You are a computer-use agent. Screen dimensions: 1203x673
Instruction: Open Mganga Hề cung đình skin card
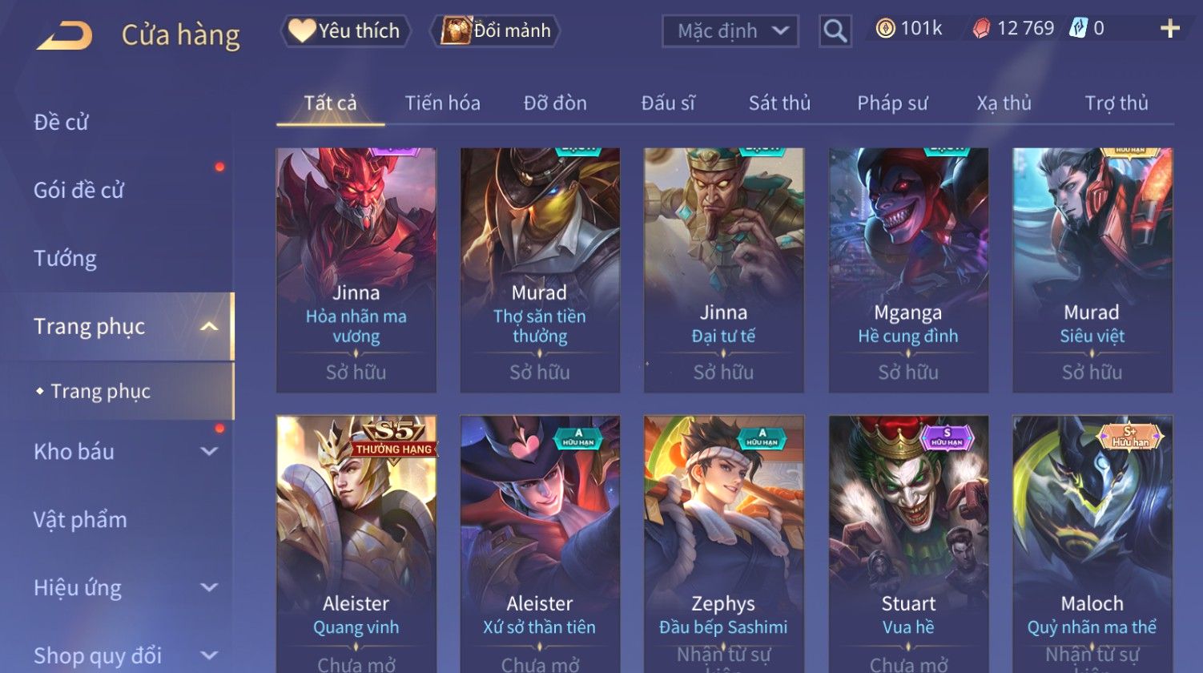click(x=908, y=270)
